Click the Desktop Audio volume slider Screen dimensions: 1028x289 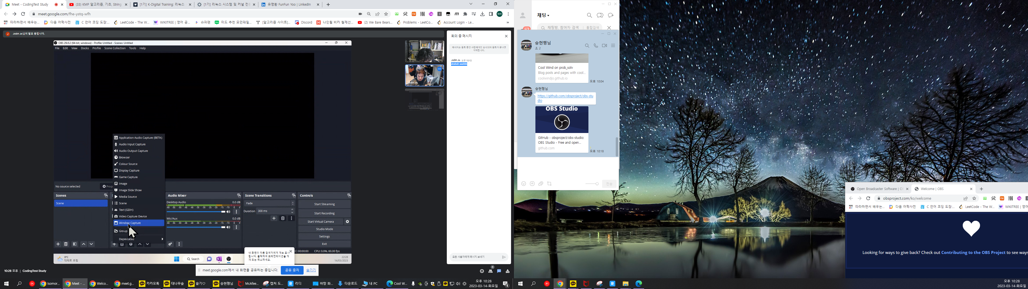[195, 212]
